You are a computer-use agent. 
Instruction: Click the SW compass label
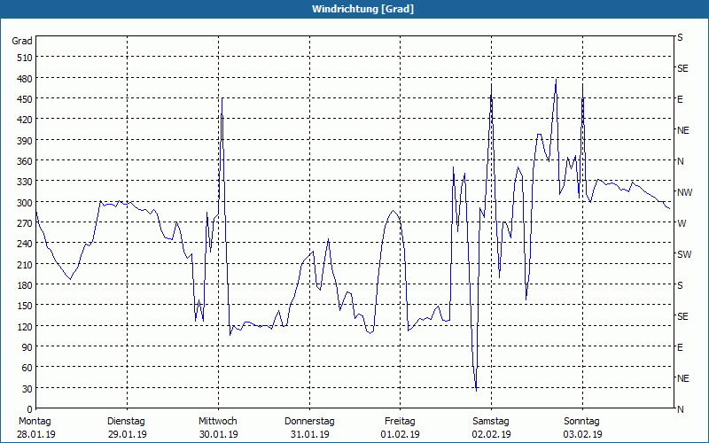coord(684,254)
